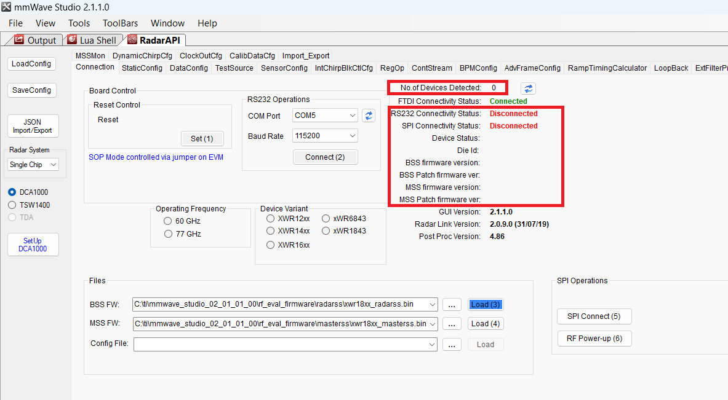The height and width of the screenshot is (400, 728).
Task: Choose 77 GHz operating frequency
Action: pyautogui.click(x=168, y=234)
